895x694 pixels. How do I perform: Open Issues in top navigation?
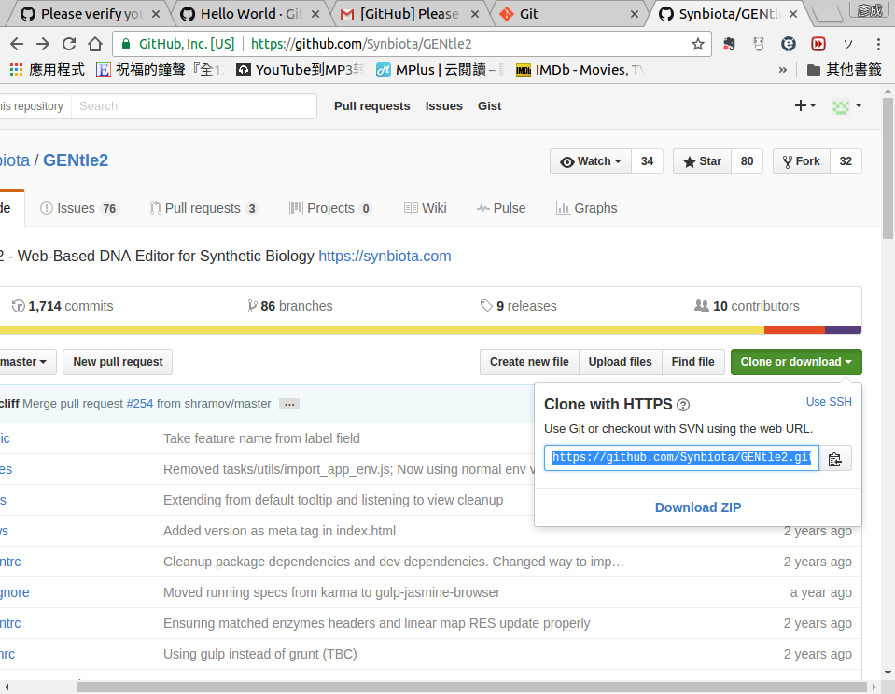443,106
